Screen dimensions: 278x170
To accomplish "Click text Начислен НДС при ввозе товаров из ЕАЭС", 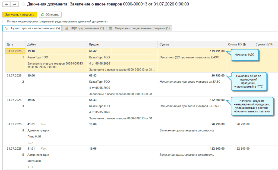I will click(x=189, y=57).
